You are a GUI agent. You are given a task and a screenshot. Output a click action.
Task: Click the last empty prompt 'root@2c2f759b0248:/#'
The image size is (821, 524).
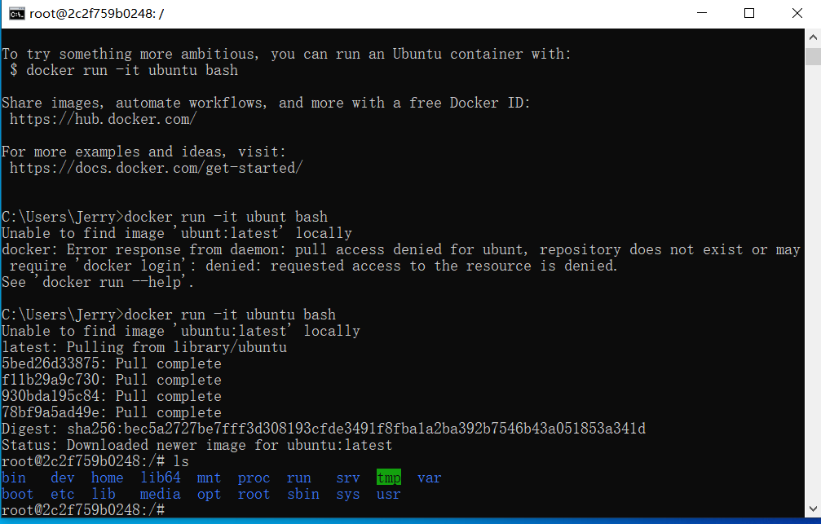tap(83, 510)
